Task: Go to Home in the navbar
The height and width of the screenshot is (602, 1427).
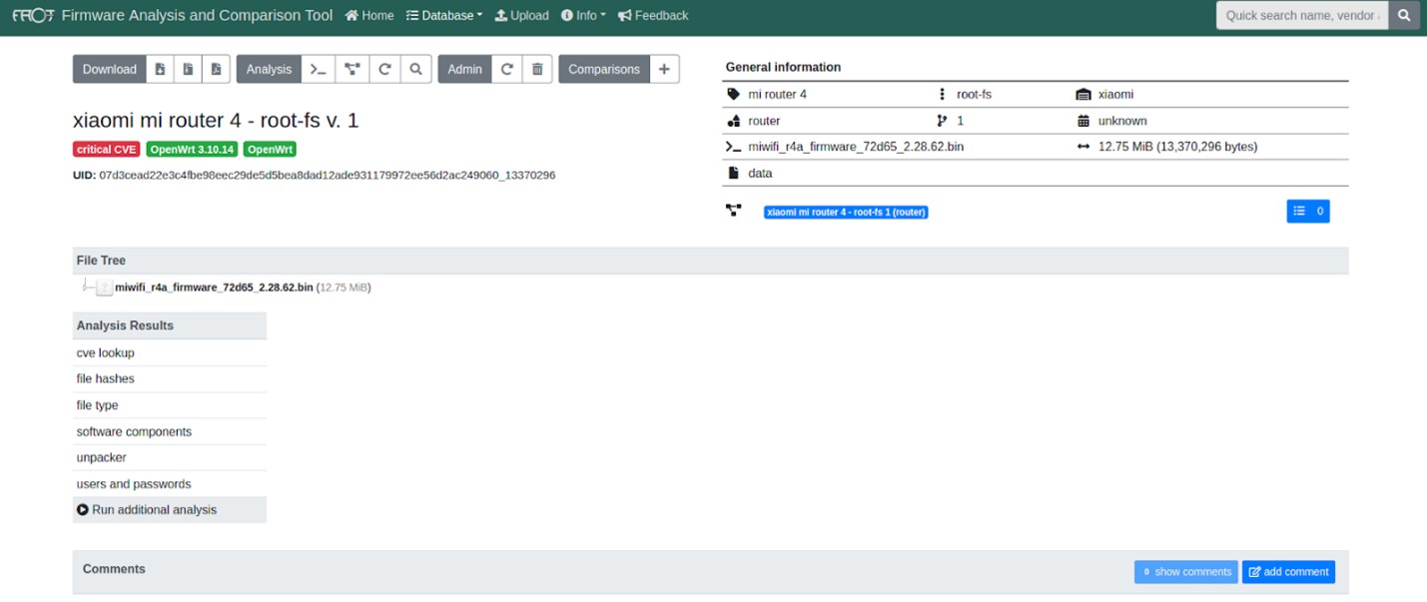Action: pos(369,15)
